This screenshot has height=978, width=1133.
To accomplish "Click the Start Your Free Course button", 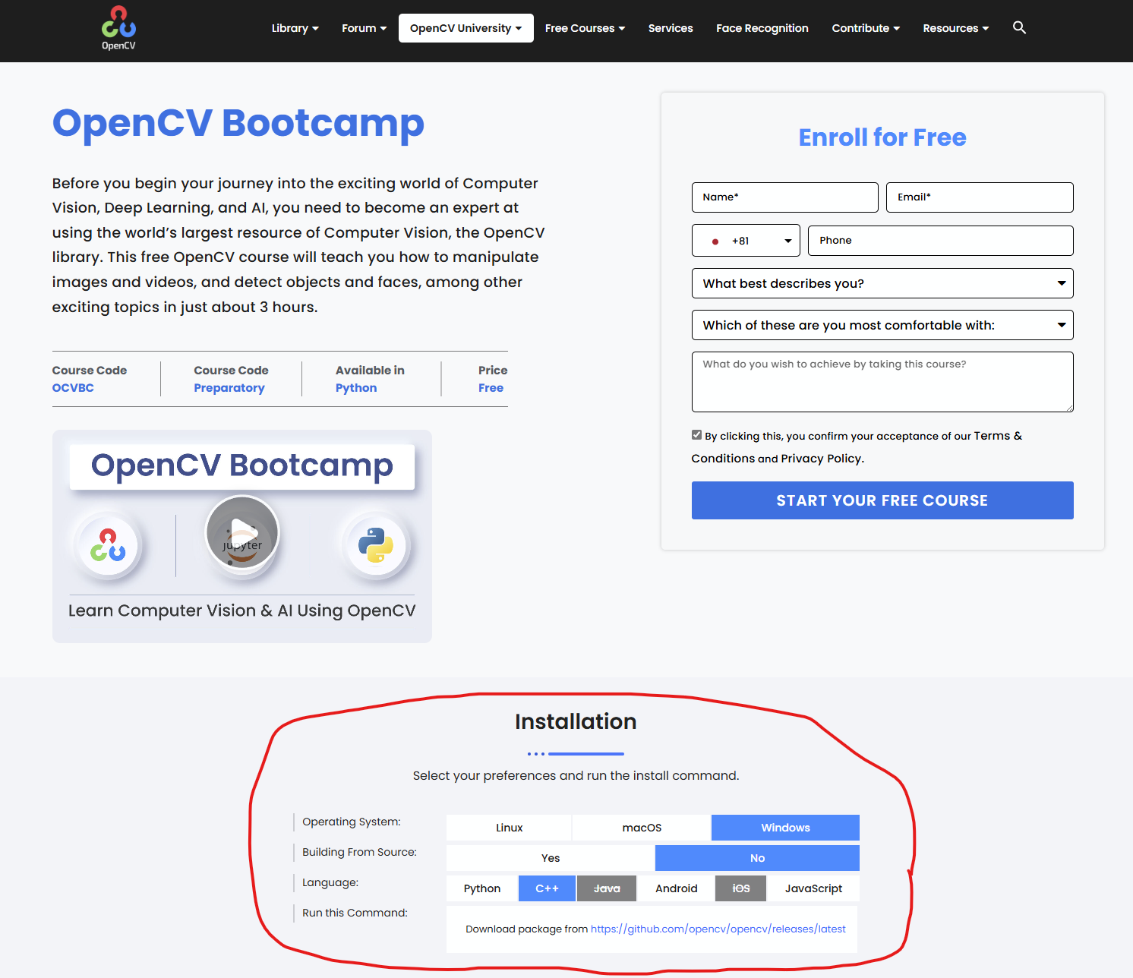I will (882, 500).
